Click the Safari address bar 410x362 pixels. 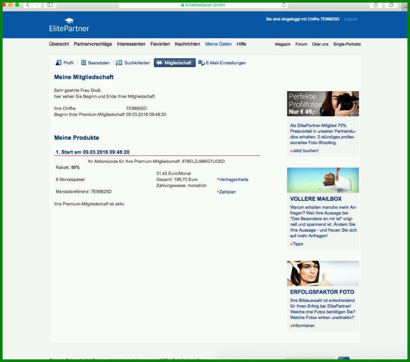[203, 5]
